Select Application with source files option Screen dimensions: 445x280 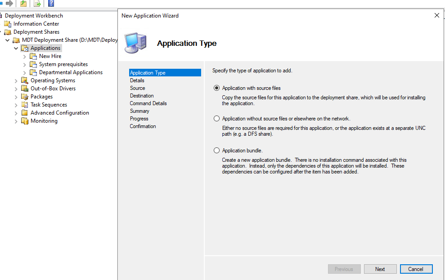217,88
